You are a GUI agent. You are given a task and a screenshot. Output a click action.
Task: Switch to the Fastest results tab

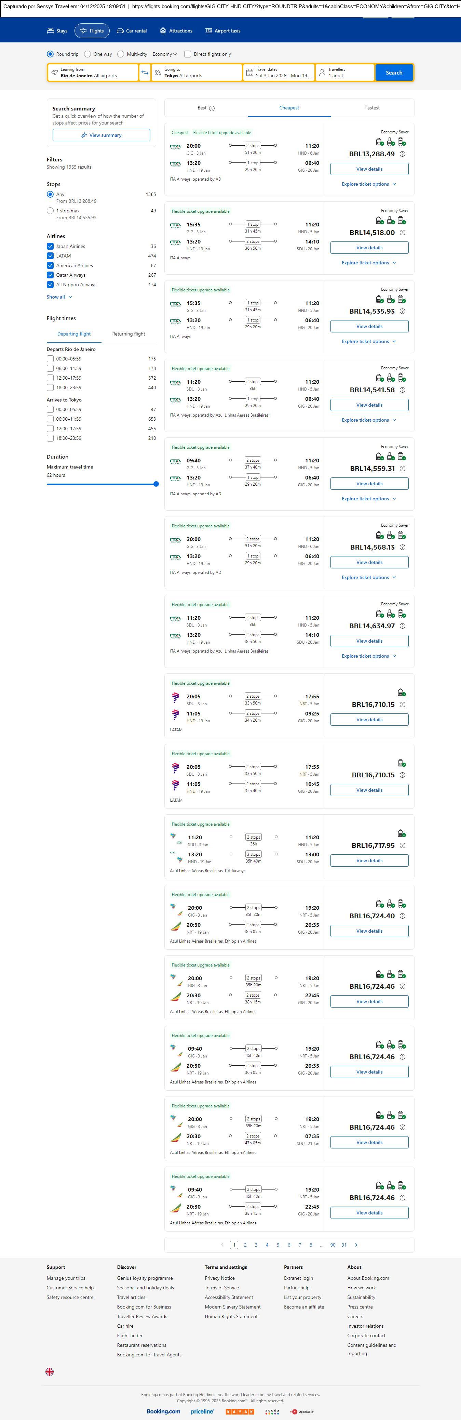372,108
